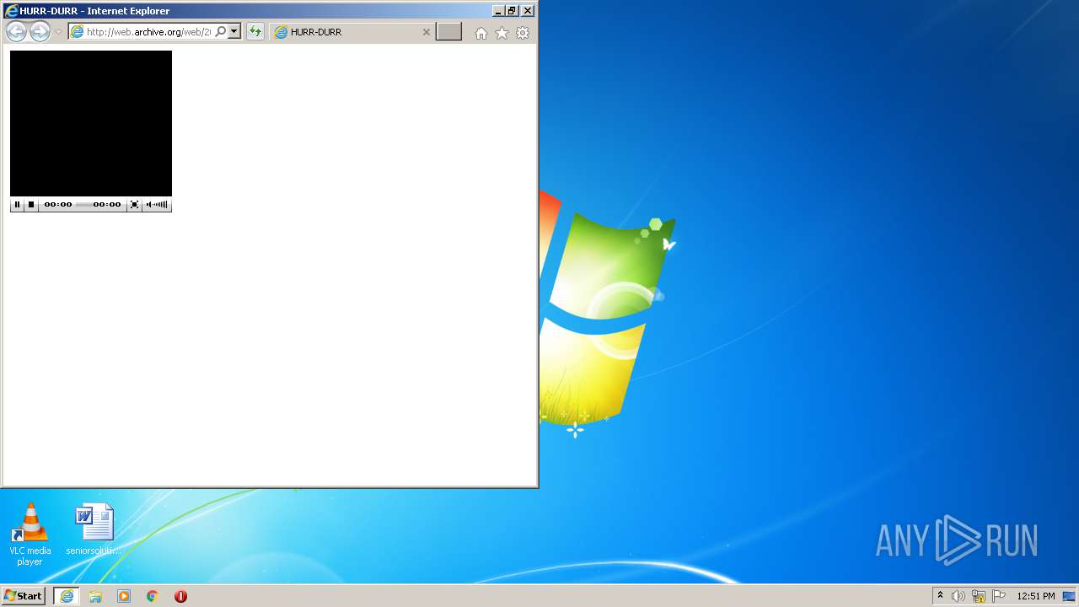Close the Internet Explorer window
Screen dimensions: 1079x607
point(528,11)
